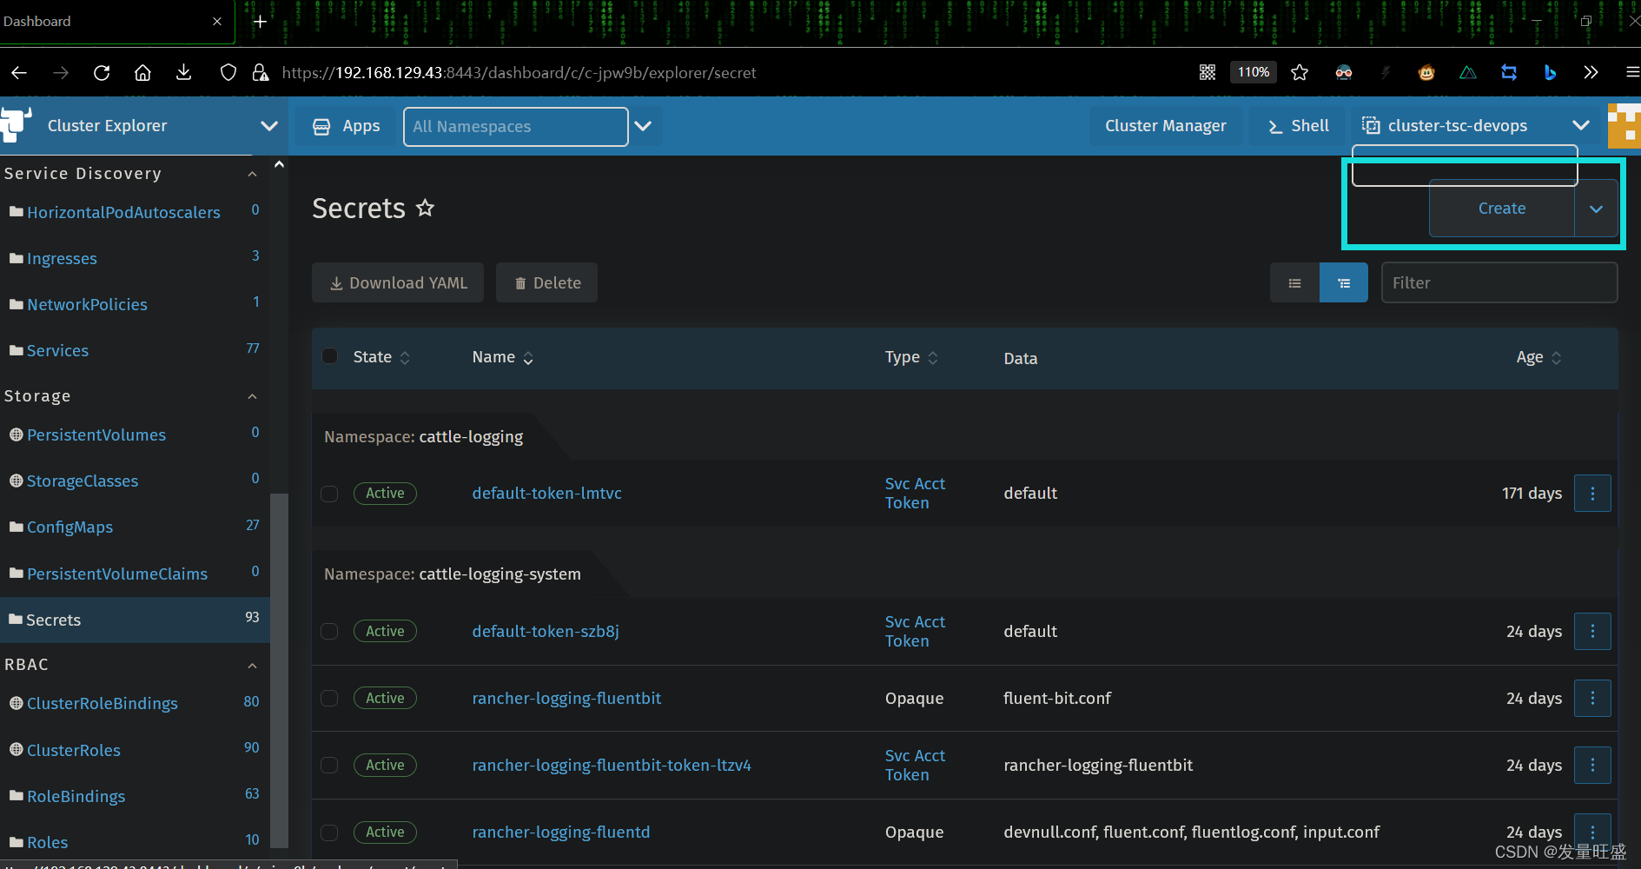Open the Apps button

click(x=347, y=126)
